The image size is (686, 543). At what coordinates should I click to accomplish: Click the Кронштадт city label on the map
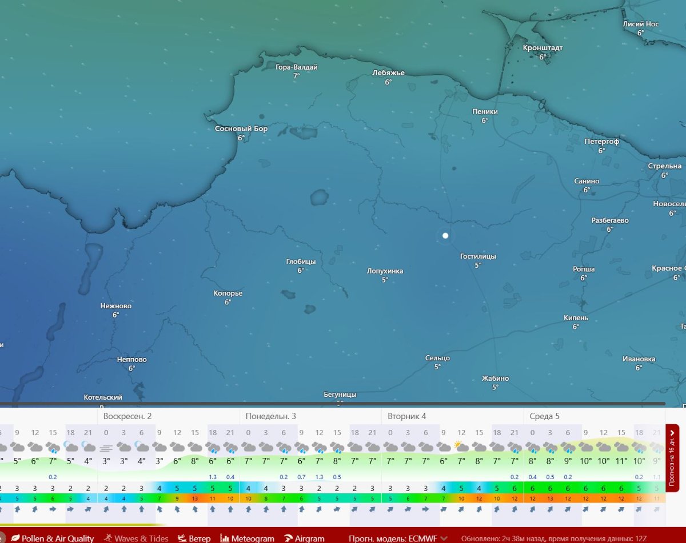tap(543, 48)
